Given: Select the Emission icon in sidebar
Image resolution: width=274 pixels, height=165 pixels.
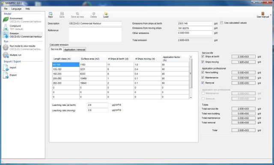Looking at the screenshot, I should 6,35.
